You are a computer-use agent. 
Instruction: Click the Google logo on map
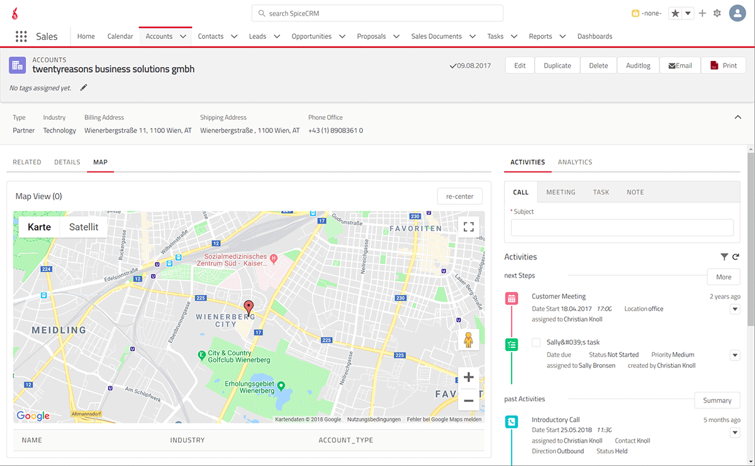pyautogui.click(x=33, y=416)
